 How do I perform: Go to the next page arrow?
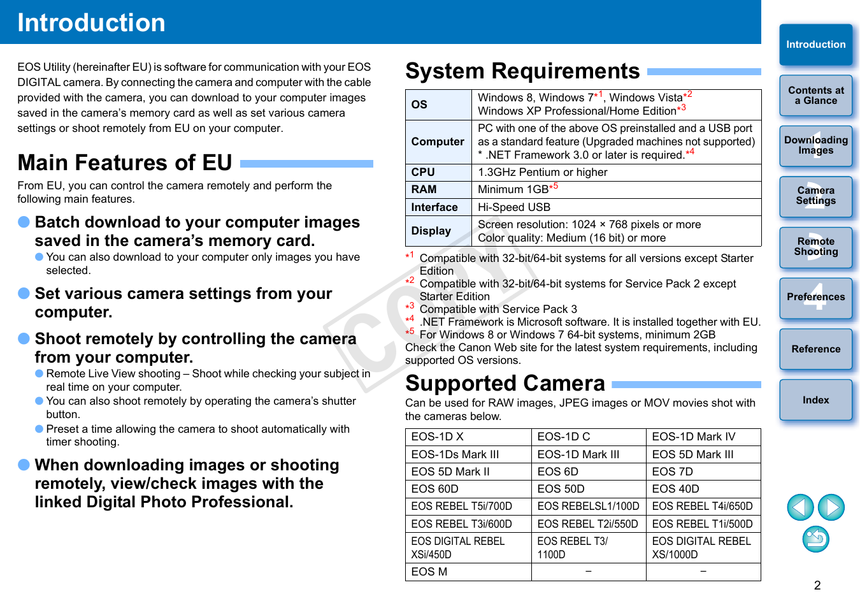coord(831,507)
